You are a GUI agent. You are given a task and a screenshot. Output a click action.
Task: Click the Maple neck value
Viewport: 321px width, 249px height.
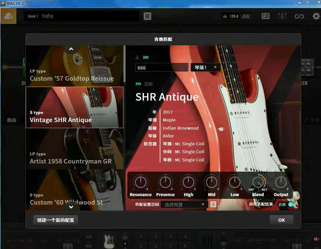(x=169, y=120)
